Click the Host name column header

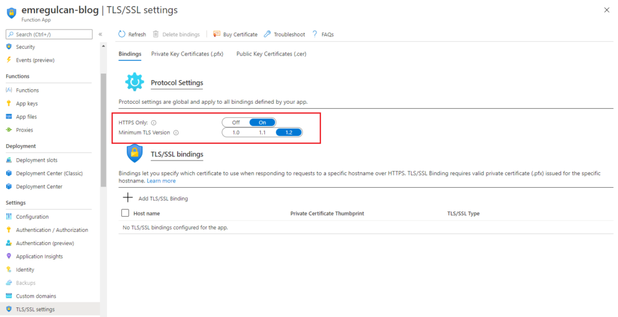[x=147, y=213]
